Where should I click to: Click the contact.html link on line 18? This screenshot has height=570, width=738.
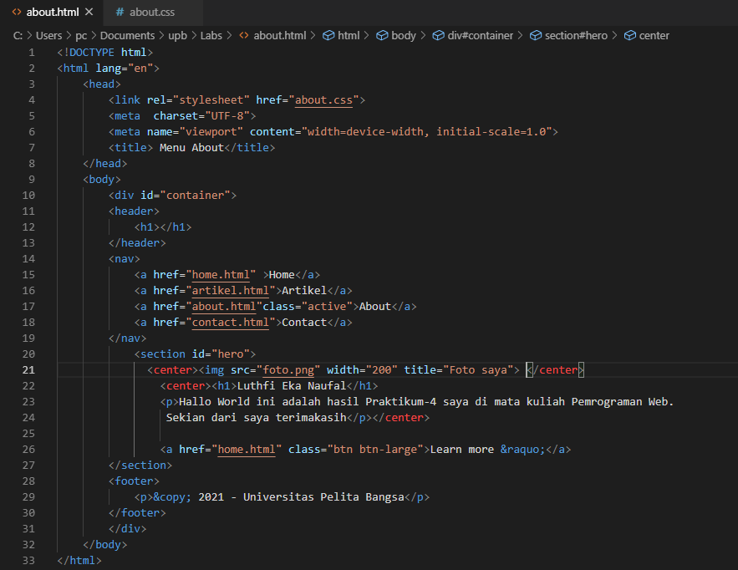pos(232,322)
